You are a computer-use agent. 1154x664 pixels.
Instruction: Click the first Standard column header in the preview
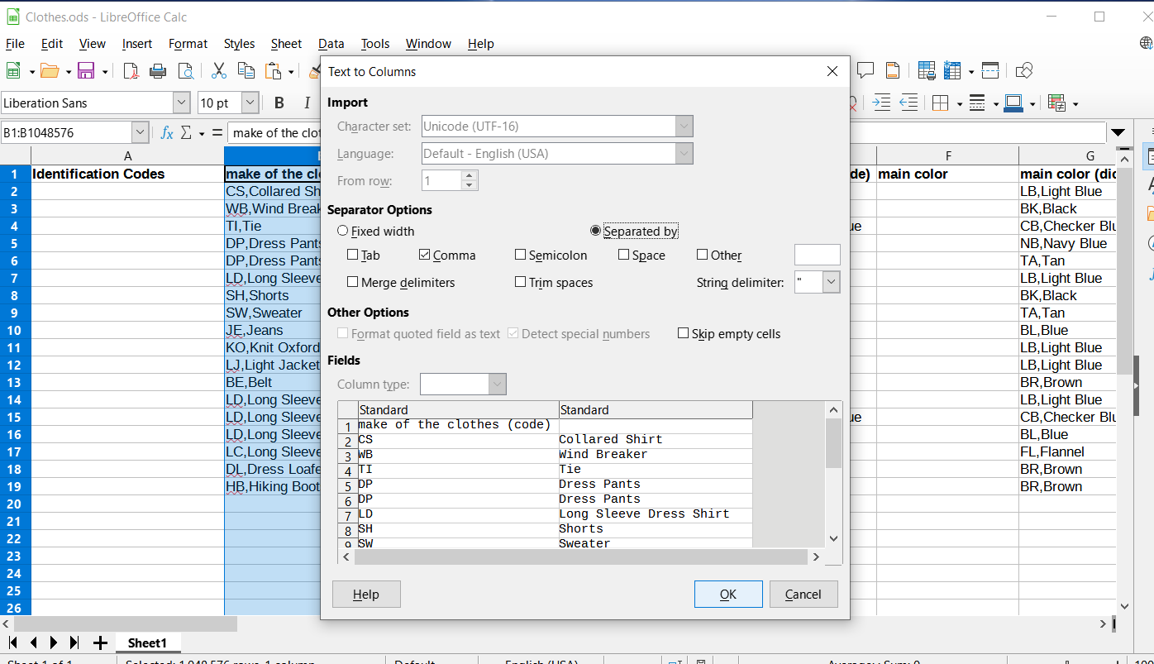point(458,409)
